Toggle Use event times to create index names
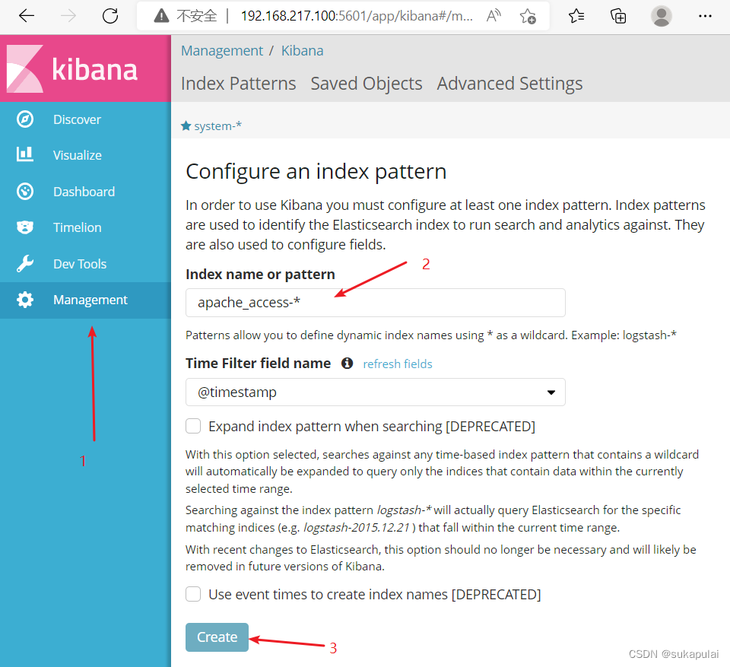Screen dimensions: 730x667 [193, 594]
